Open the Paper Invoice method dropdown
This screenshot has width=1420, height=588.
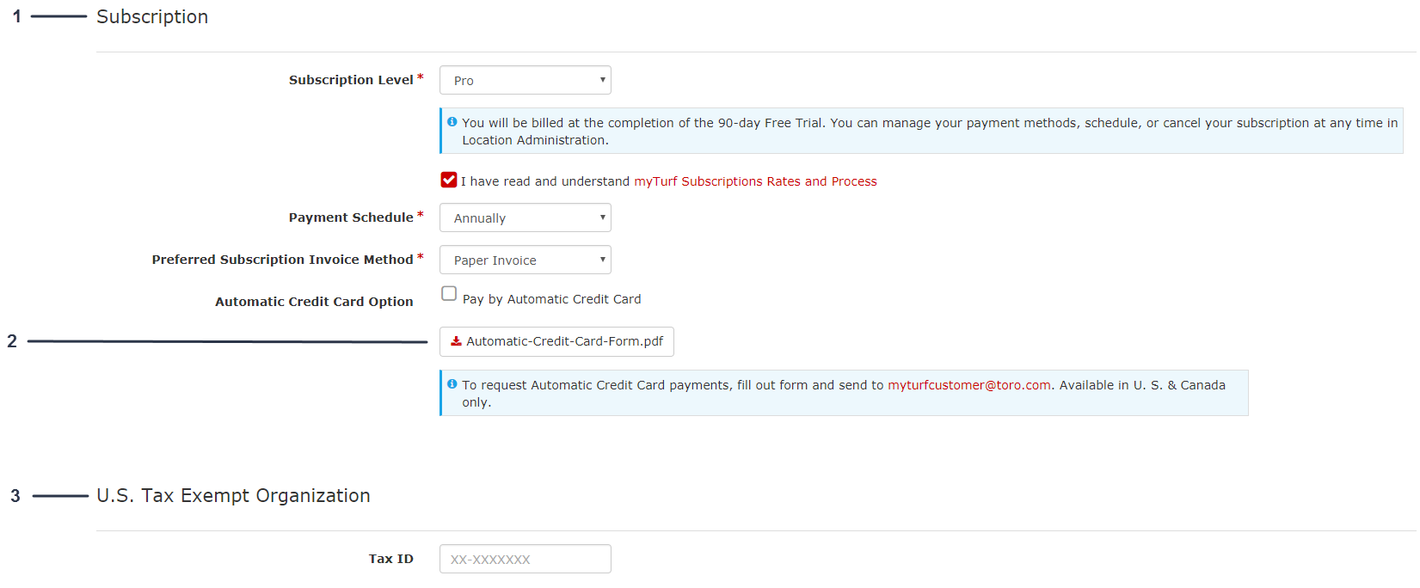click(525, 260)
